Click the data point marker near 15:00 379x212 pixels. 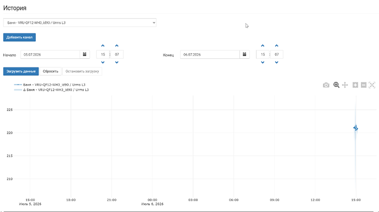coord(355,128)
